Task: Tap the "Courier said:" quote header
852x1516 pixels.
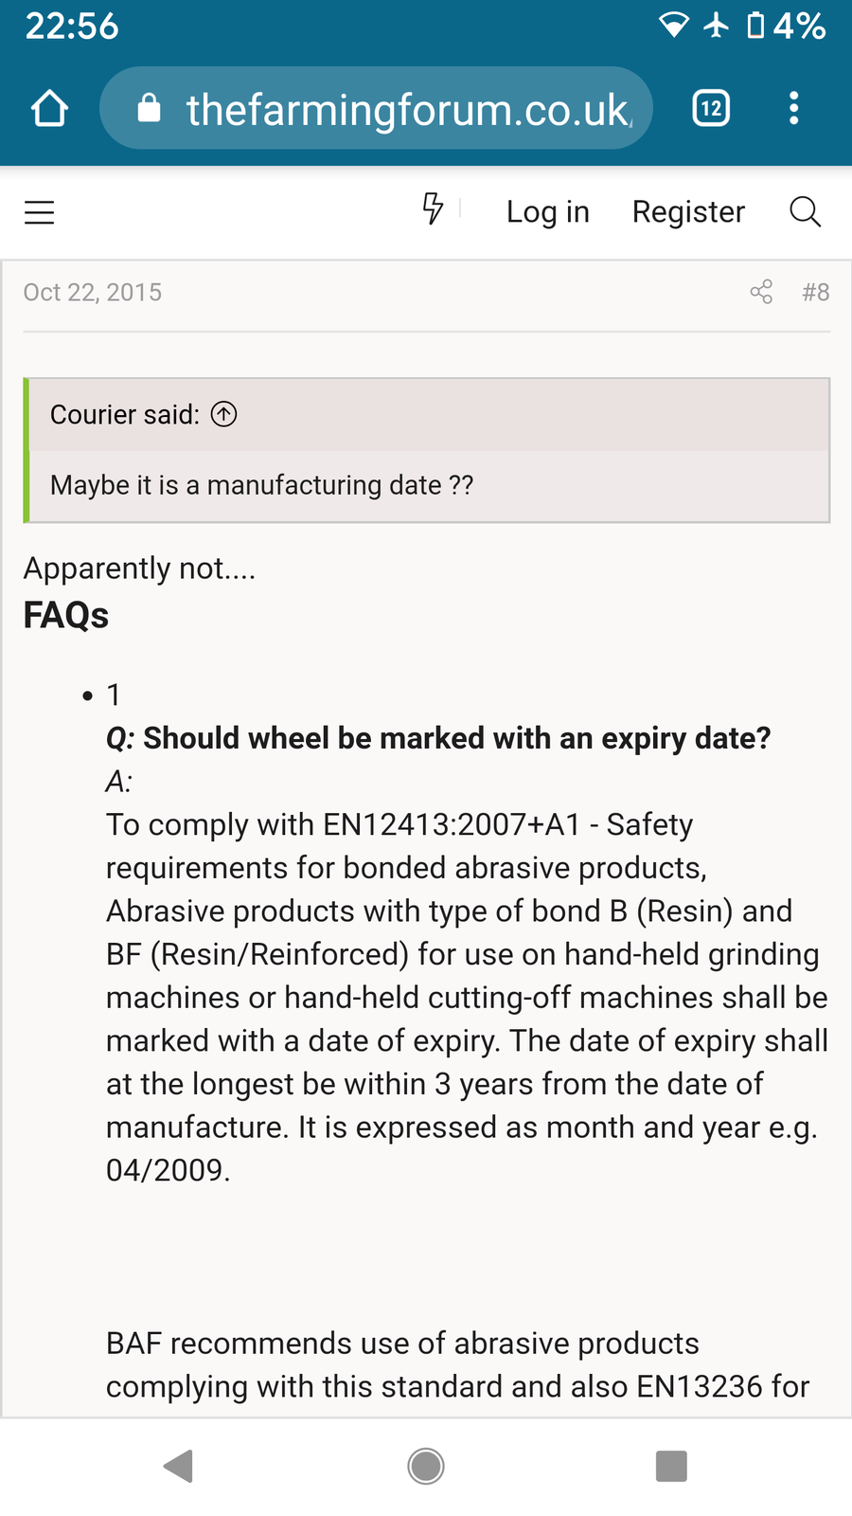Action: pyautogui.click(x=125, y=414)
